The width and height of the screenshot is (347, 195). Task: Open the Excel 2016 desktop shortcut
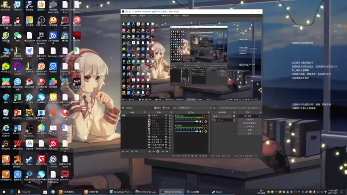click(x=17, y=99)
